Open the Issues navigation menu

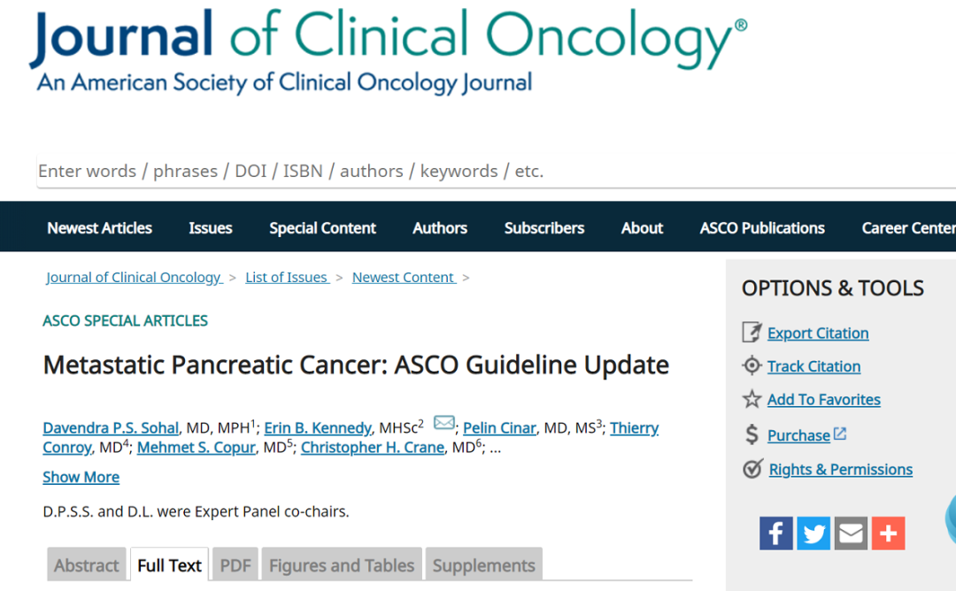click(x=211, y=228)
